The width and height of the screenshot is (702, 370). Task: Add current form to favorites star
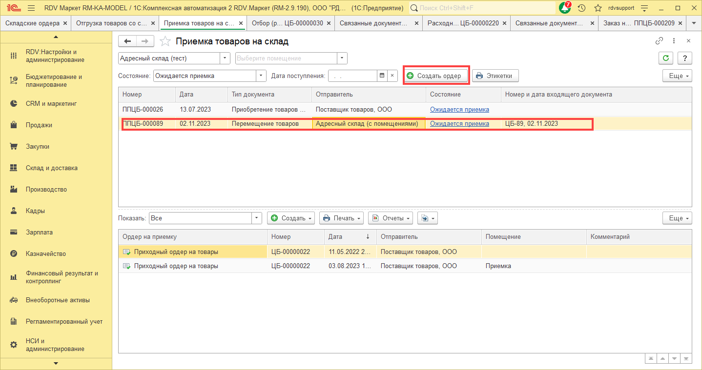pos(165,41)
